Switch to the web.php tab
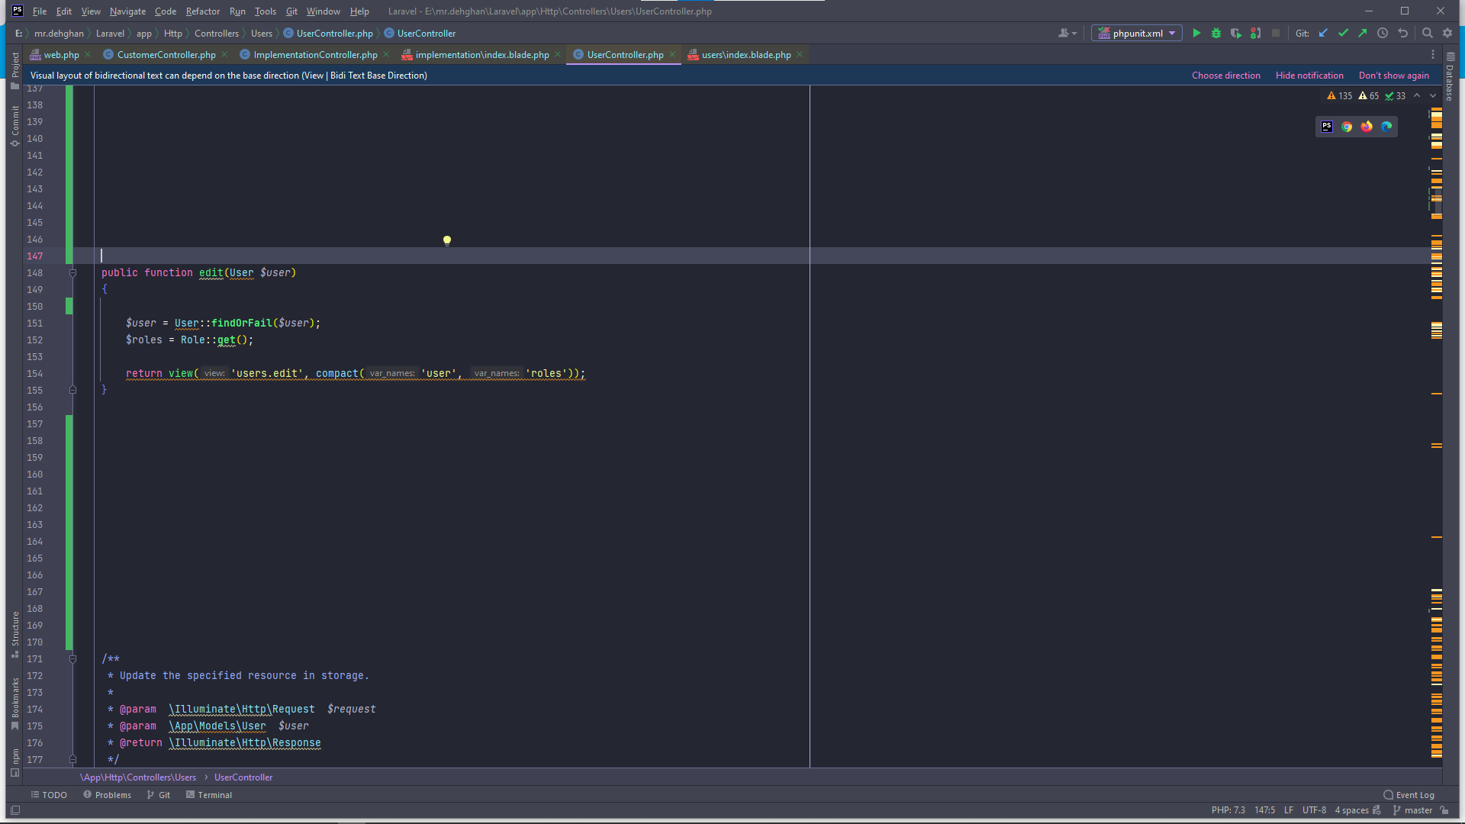Viewport: 1465px width, 824px height. (61, 55)
